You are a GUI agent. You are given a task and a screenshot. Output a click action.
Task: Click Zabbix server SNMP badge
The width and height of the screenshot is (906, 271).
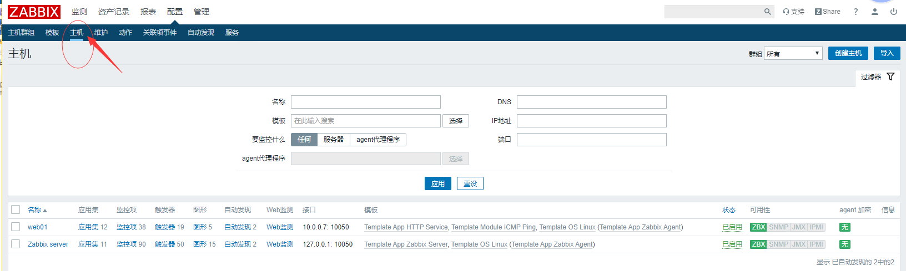click(x=778, y=244)
